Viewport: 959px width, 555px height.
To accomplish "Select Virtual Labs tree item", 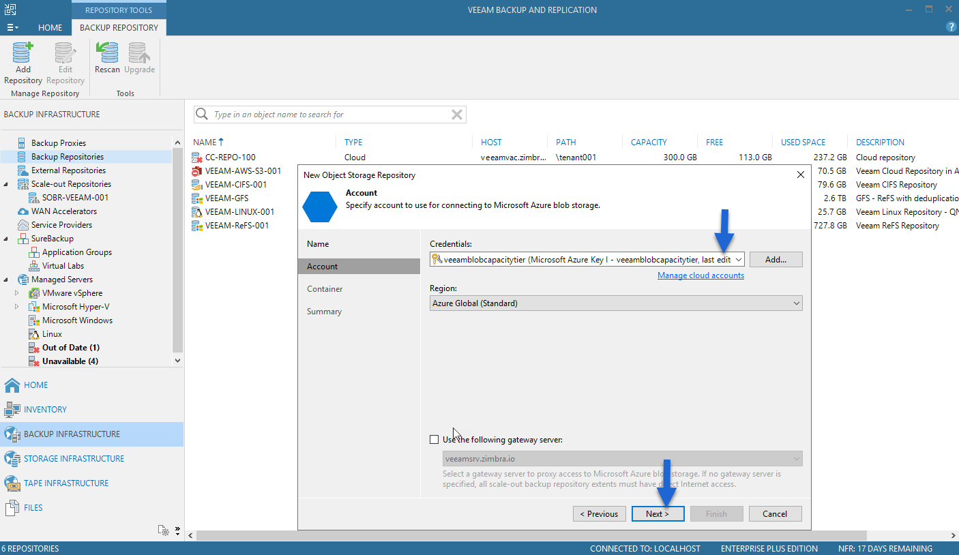I will (x=63, y=266).
